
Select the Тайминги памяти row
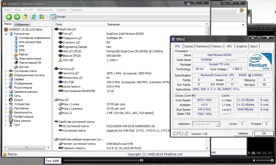[129, 148]
